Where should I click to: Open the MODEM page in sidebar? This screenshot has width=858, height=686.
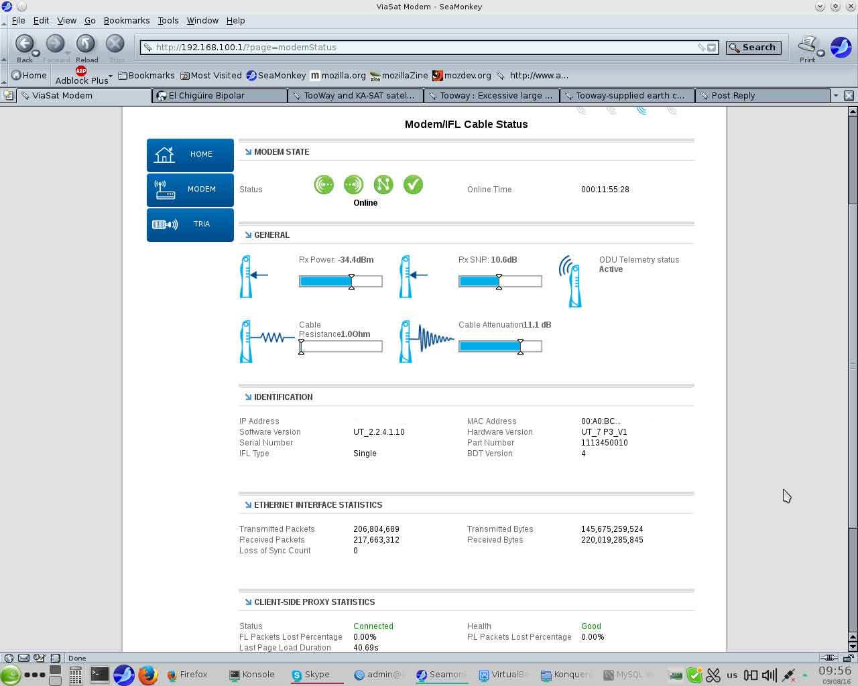point(190,189)
